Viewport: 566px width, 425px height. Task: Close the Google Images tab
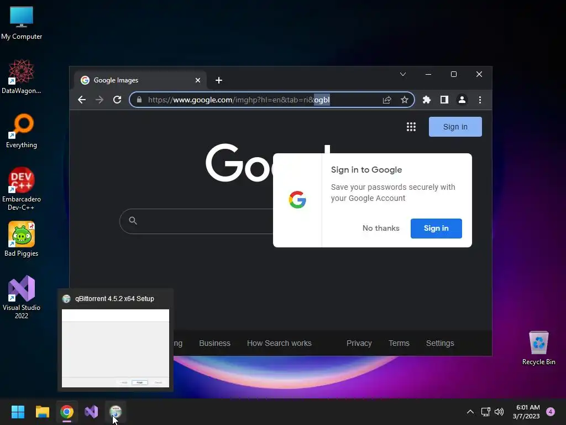tap(198, 80)
